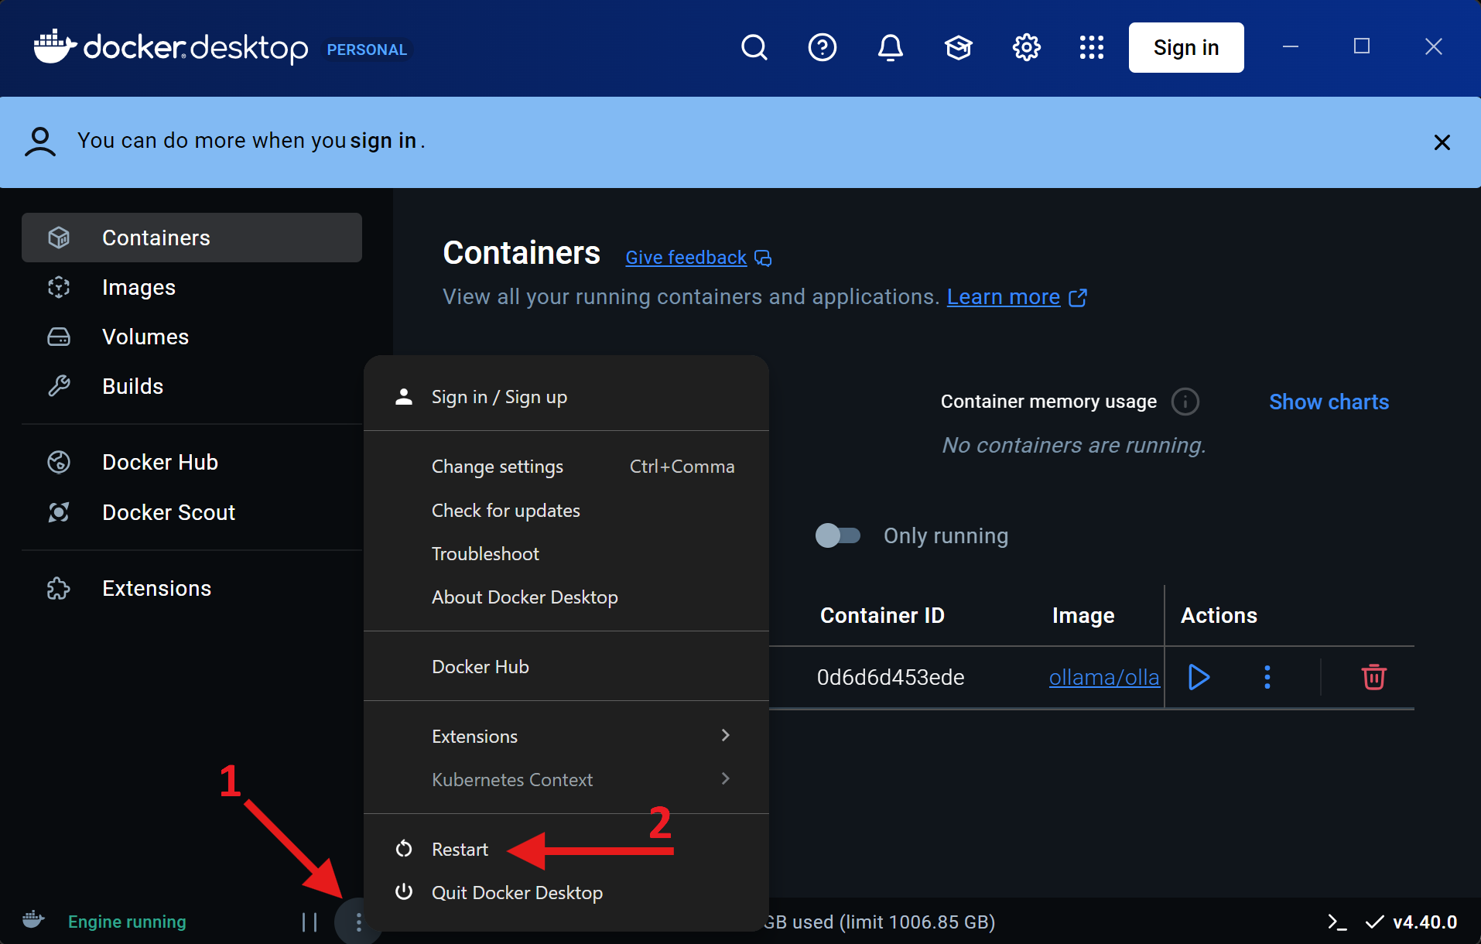Expand the Extensions submenu arrow
This screenshot has width=1481, height=944.
(725, 735)
